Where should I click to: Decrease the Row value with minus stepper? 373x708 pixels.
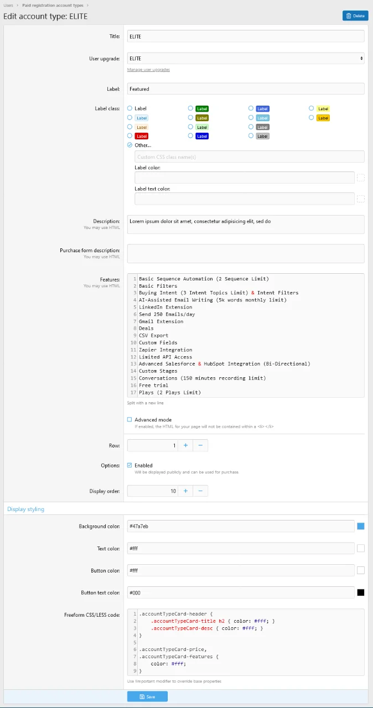[200, 445]
